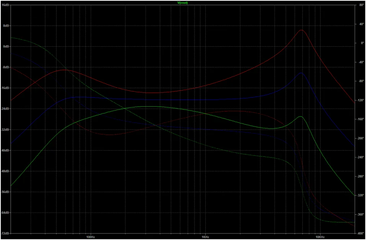Click the red curve's low-frequency hump
The height and width of the screenshot is (240, 366).
(x=64, y=70)
